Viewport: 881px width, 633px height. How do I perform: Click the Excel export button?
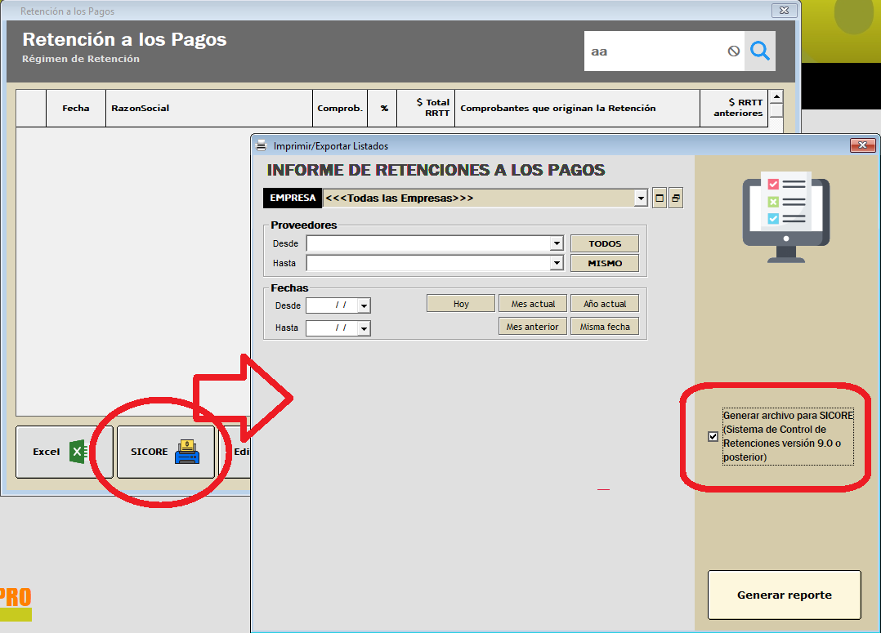tap(64, 452)
